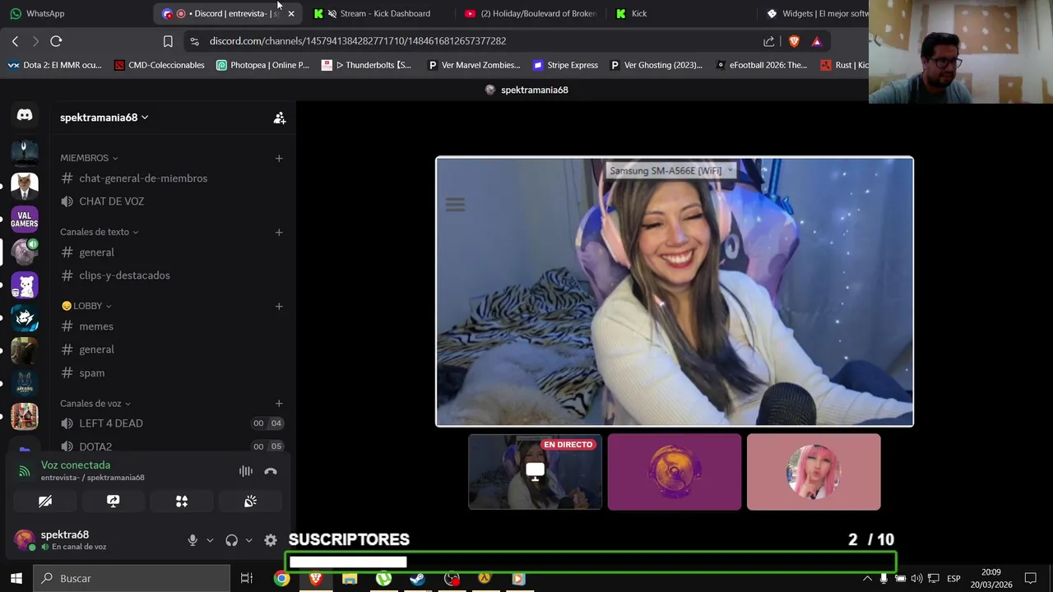1053x592 pixels.
Task: Turn on camera in voice panel
Action: [x=45, y=501]
